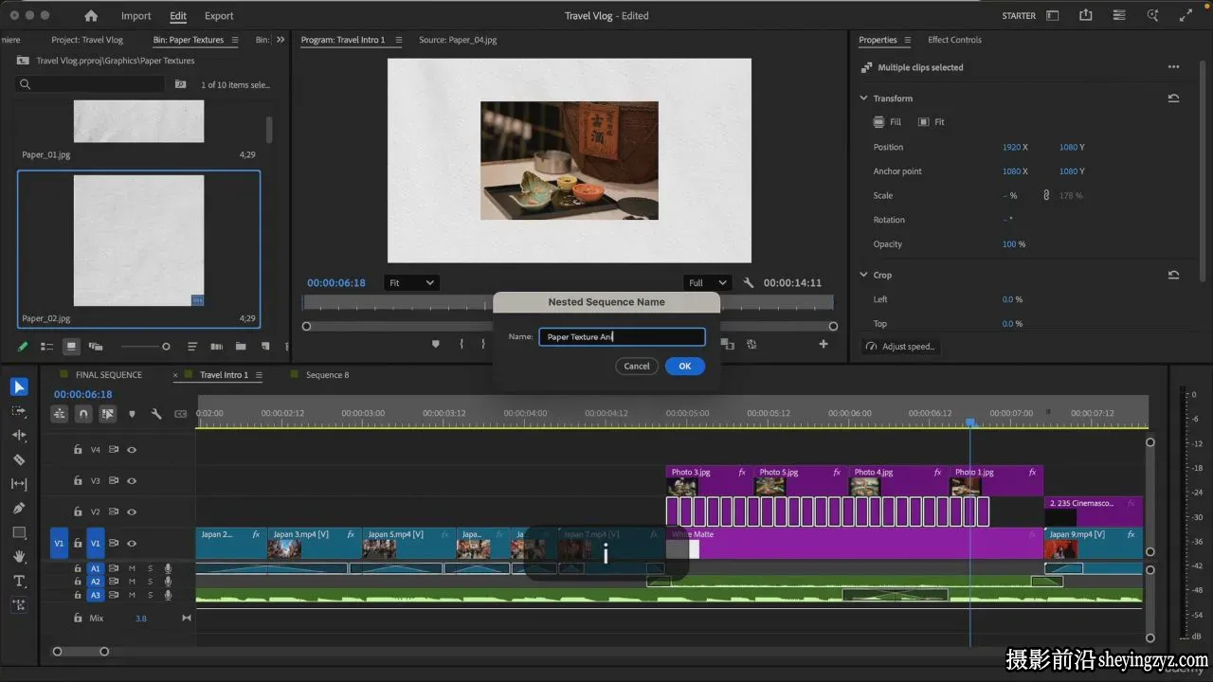Toggle V3 track visibility eye
The height and width of the screenshot is (682, 1213).
click(132, 481)
